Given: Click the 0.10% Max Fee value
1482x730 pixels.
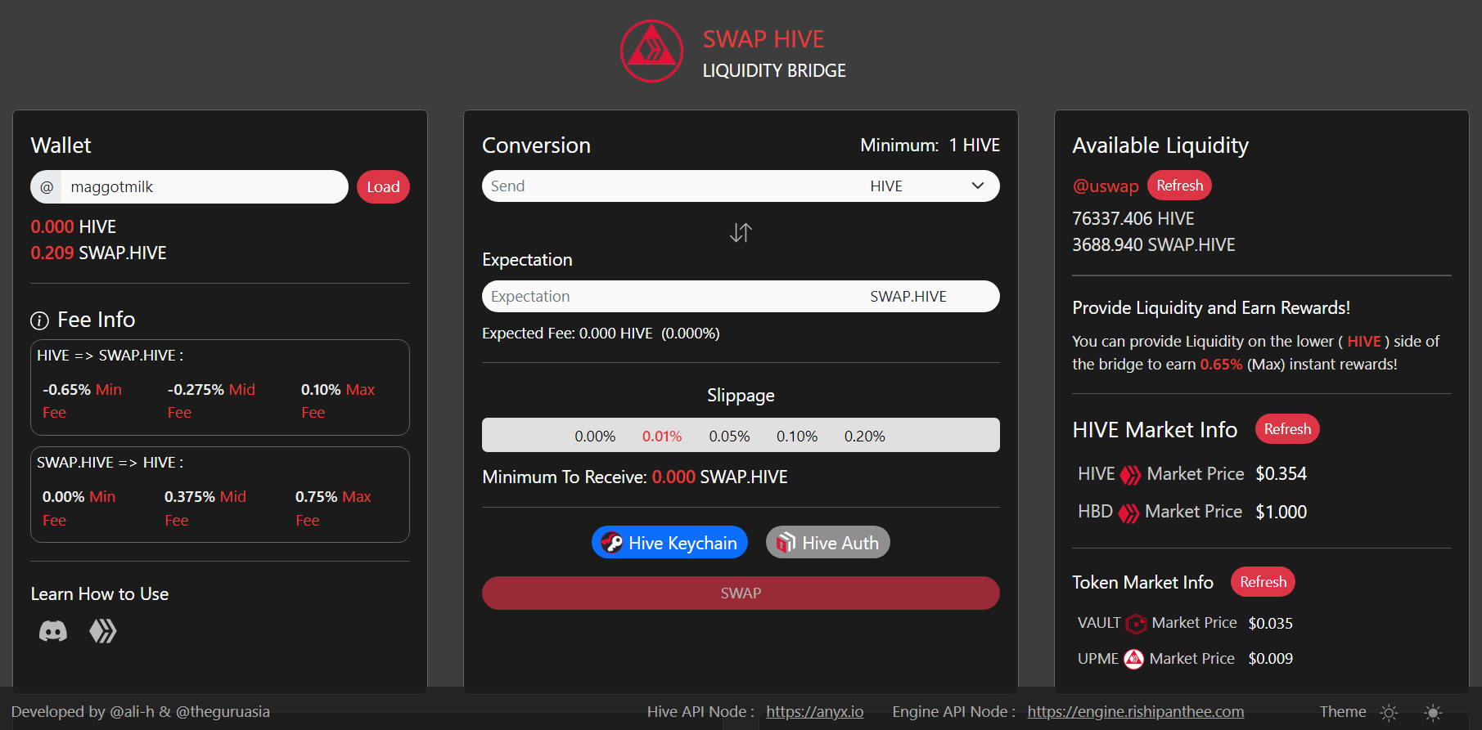Looking at the screenshot, I should coord(338,401).
